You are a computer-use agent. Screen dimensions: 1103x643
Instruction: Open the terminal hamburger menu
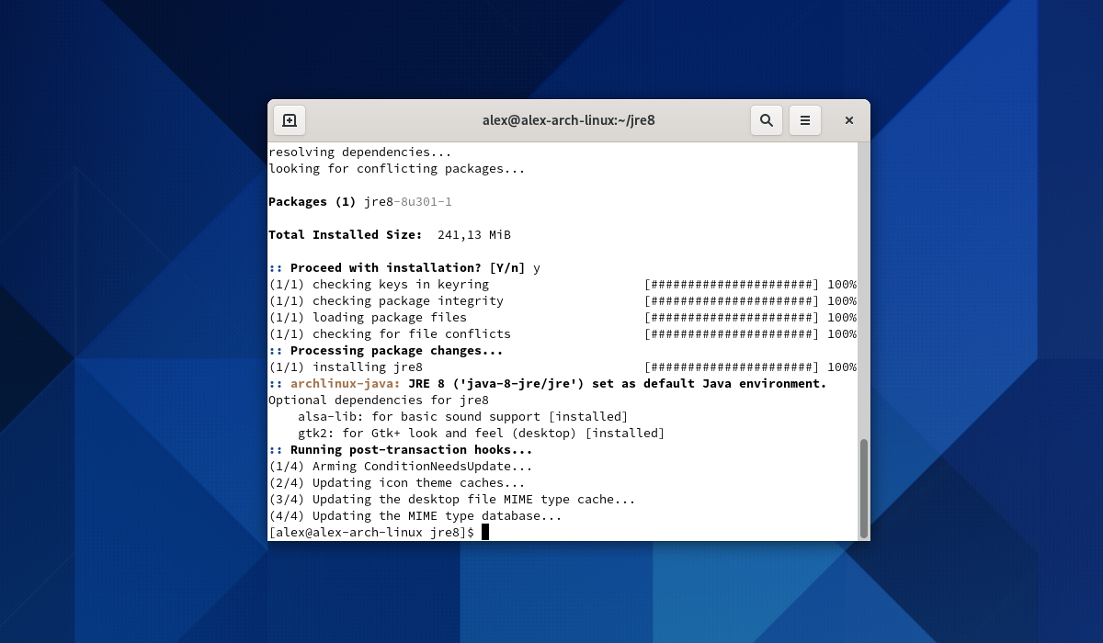pos(805,120)
